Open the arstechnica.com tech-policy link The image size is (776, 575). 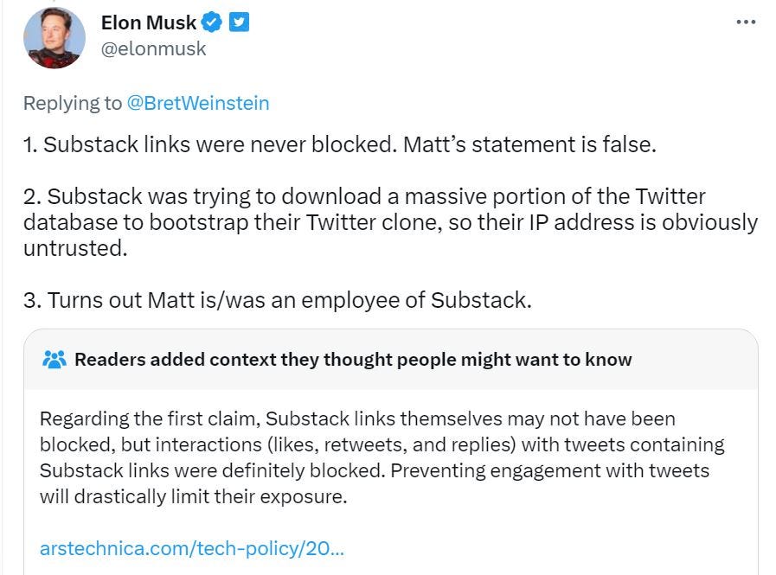[x=192, y=548]
